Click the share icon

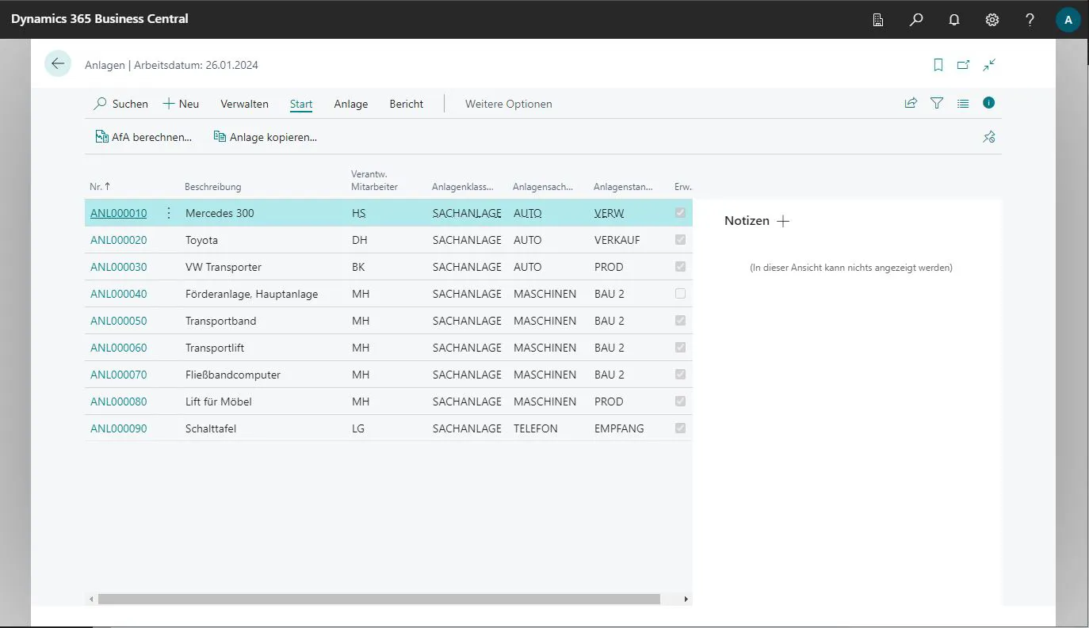[x=911, y=103]
